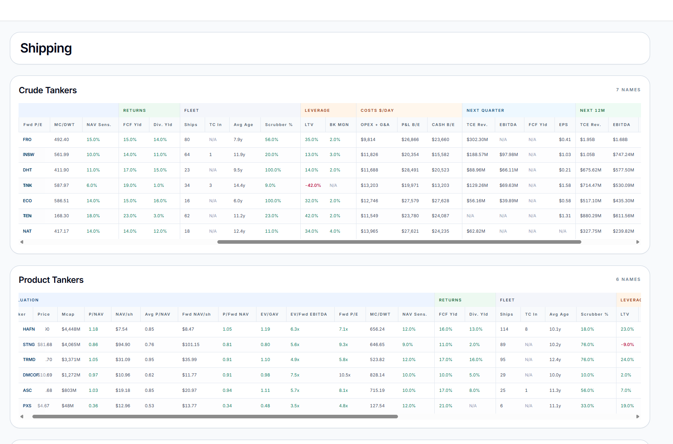Click TRMD's EV/Fwd EBITDA value 4.9x
The image size is (673, 444).
(295, 359)
